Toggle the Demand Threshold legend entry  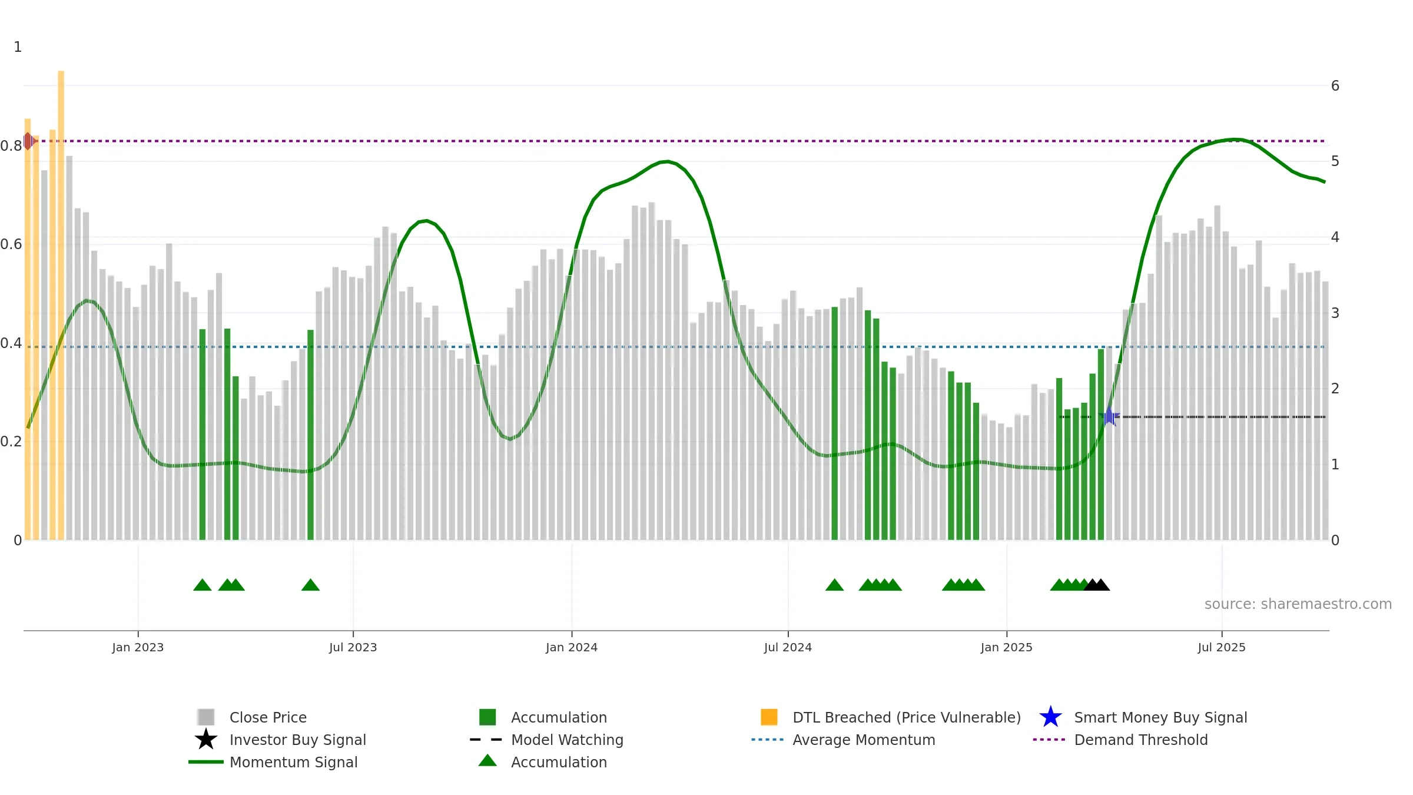(1140, 740)
